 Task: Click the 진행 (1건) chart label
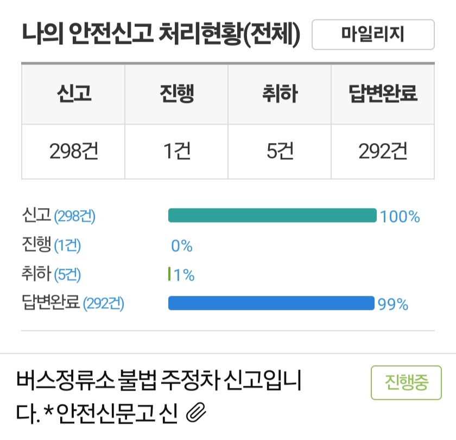coord(52,245)
